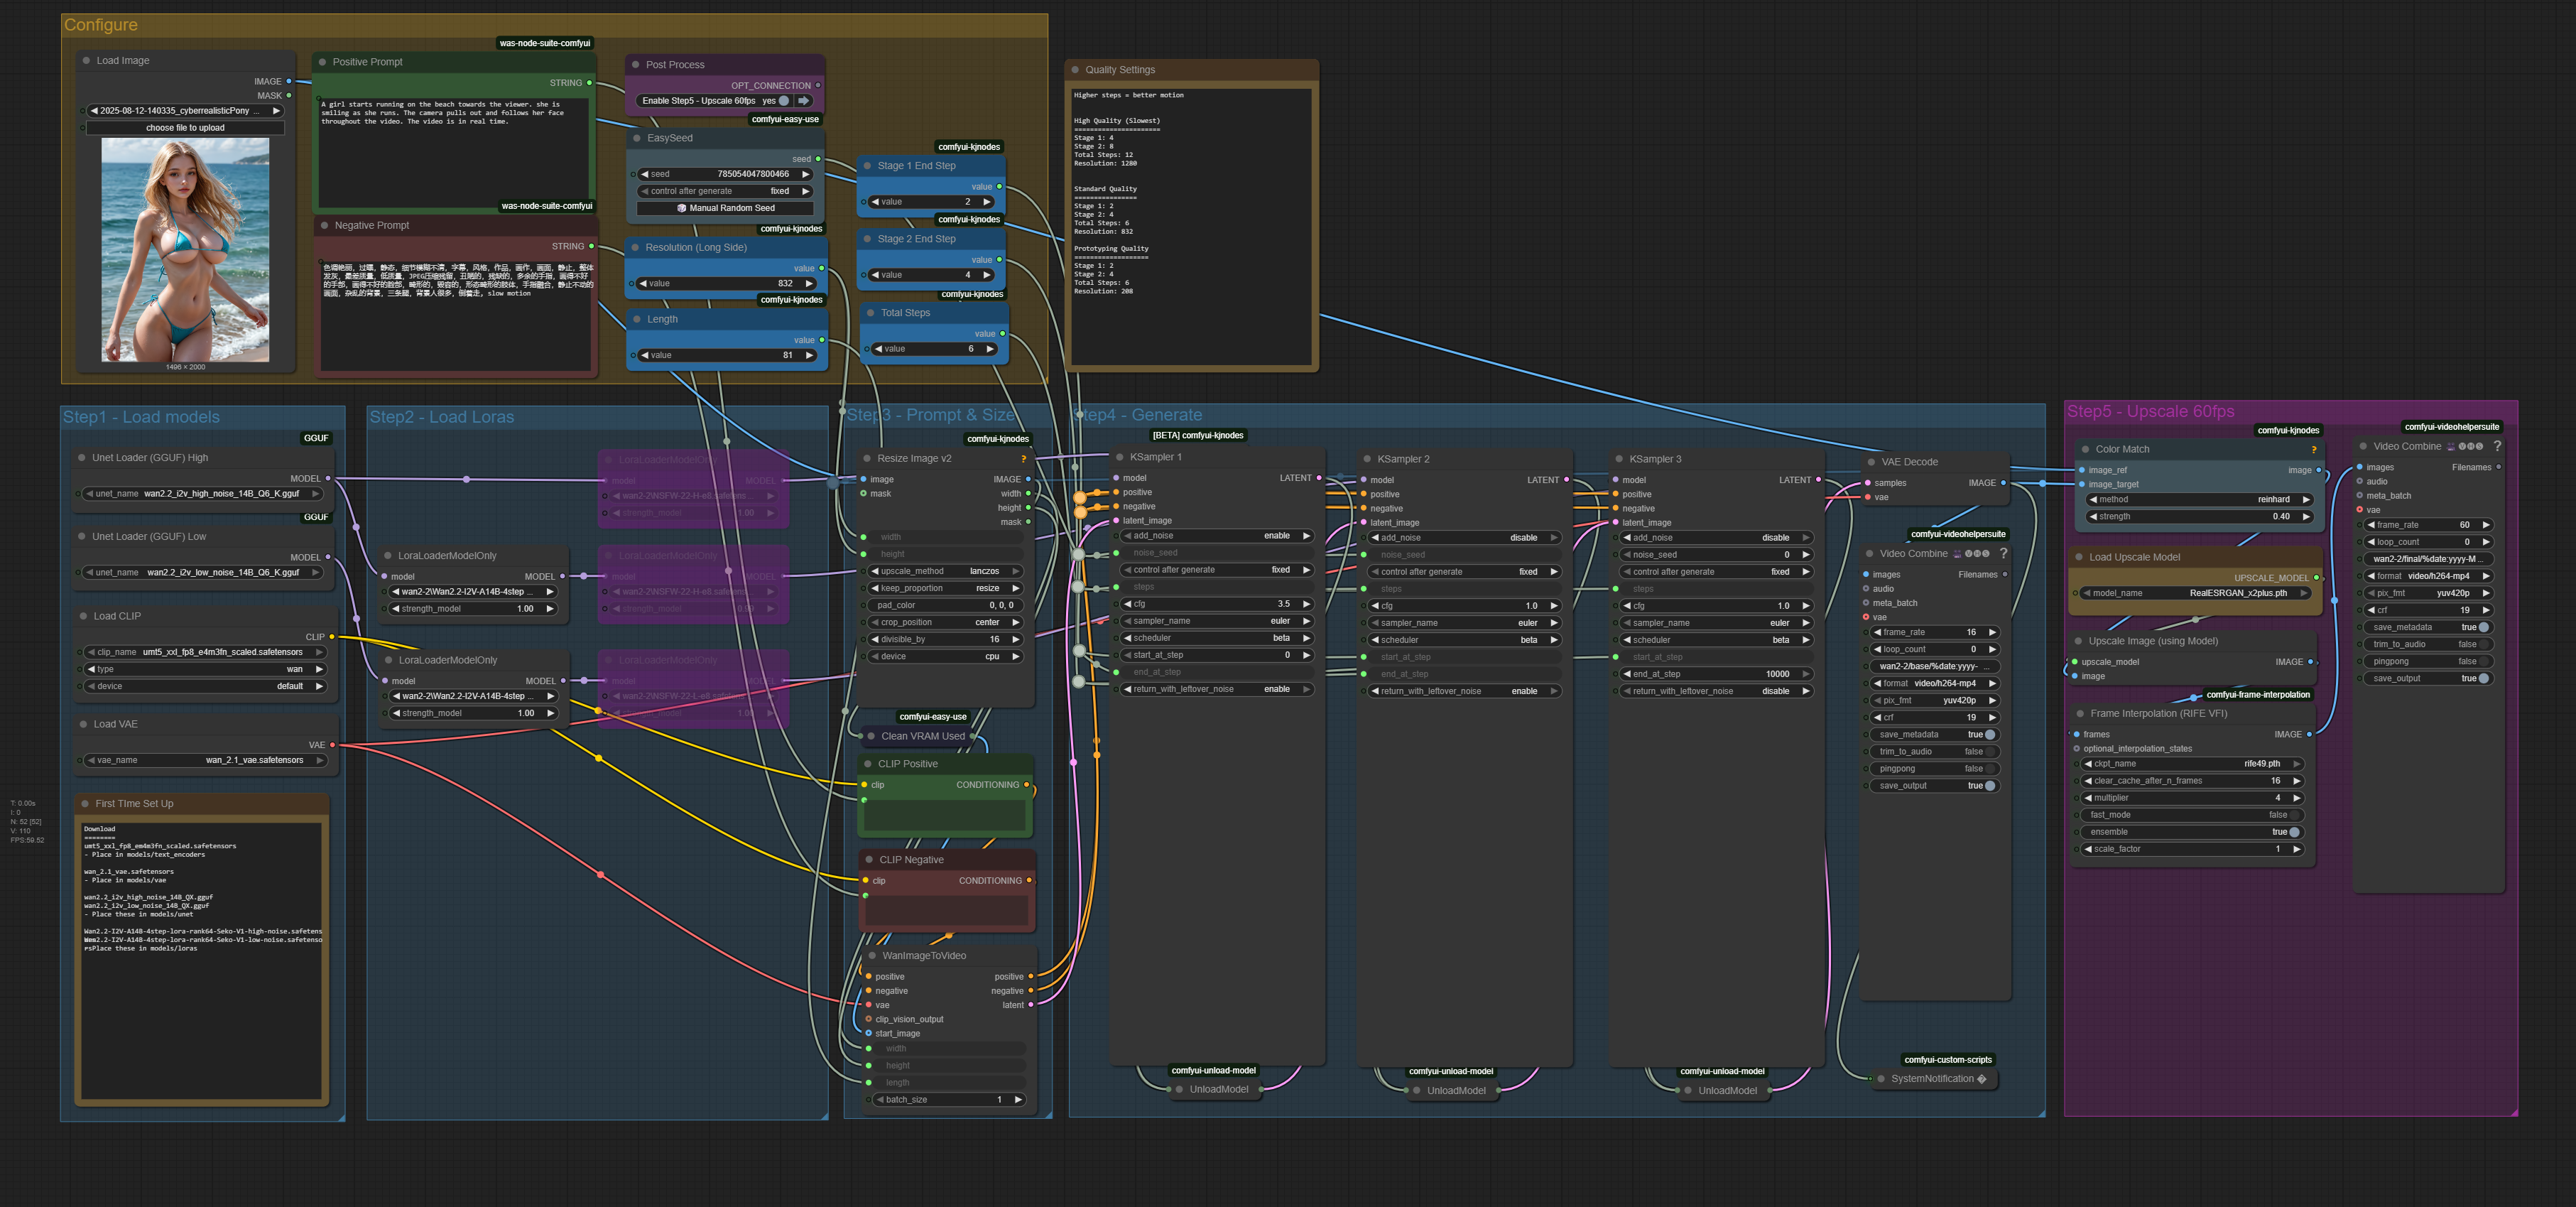
Task: Open the type dropdown in Load CLIP
Action: [x=206, y=669]
